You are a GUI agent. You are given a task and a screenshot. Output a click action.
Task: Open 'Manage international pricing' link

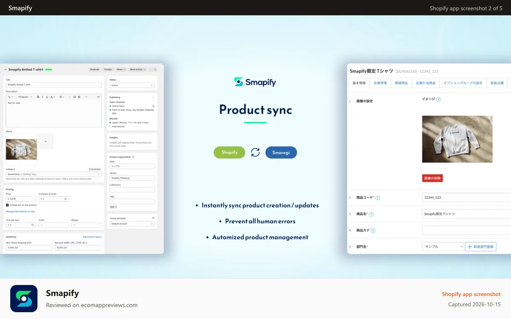click(20, 211)
